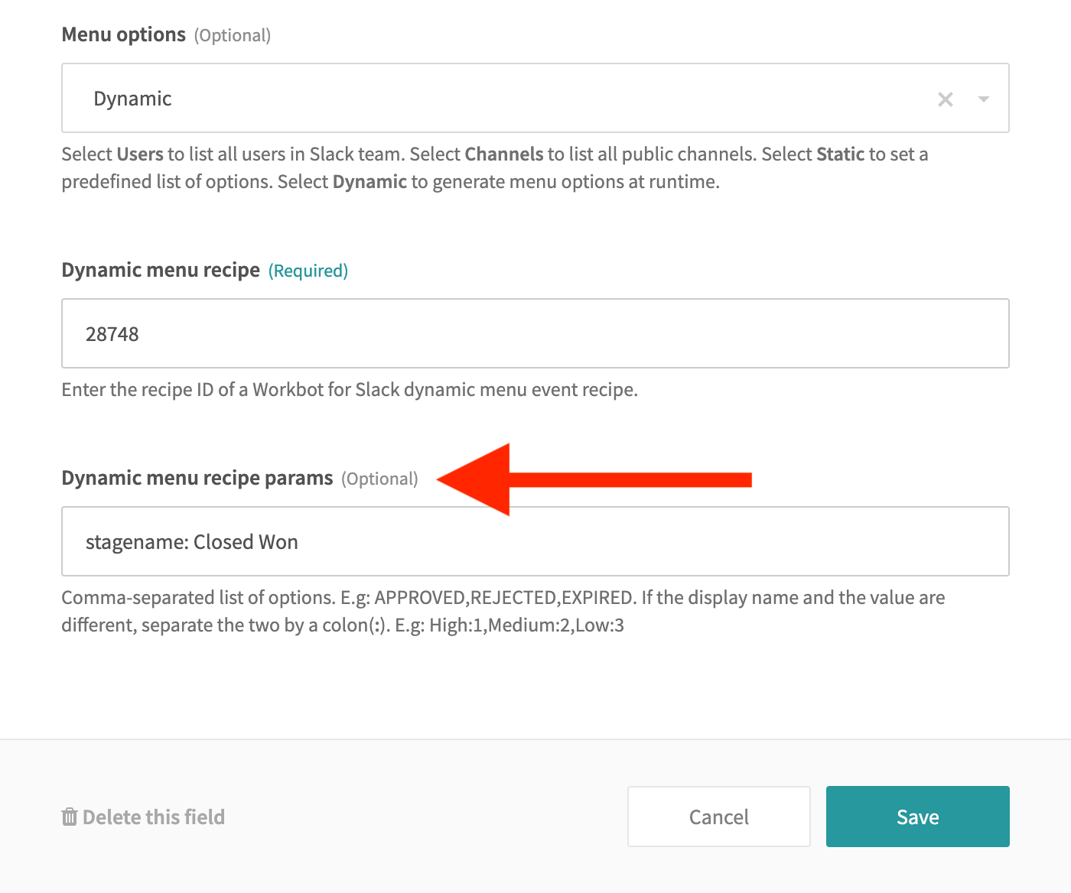Image resolution: width=1071 pixels, height=893 pixels.
Task: Click the value 28748 in the recipe field
Action: [113, 333]
